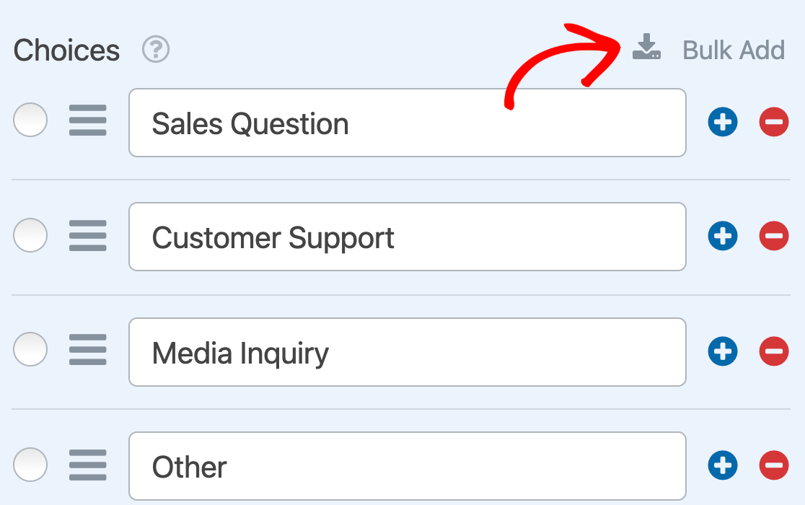Add a choice after Customer Support
The image size is (805, 505).
tap(723, 237)
